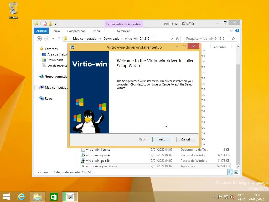Go up one folder level arrow

(59, 39)
